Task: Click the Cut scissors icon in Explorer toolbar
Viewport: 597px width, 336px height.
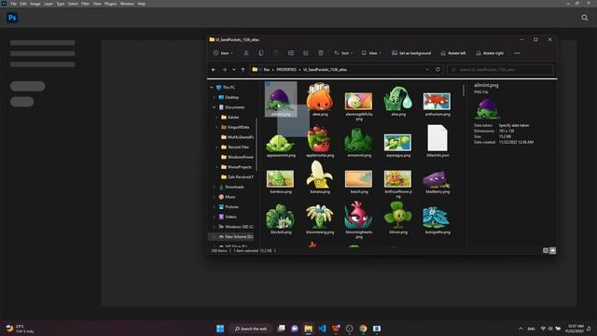Action: pos(246,53)
